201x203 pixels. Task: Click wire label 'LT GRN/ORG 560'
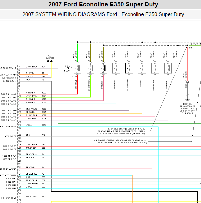[x=35, y=184]
